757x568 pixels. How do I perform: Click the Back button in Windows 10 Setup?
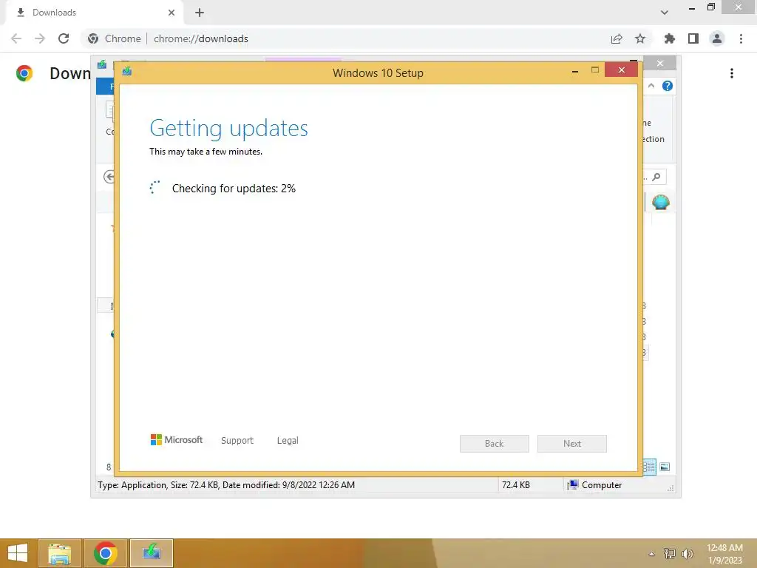(494, 444)
